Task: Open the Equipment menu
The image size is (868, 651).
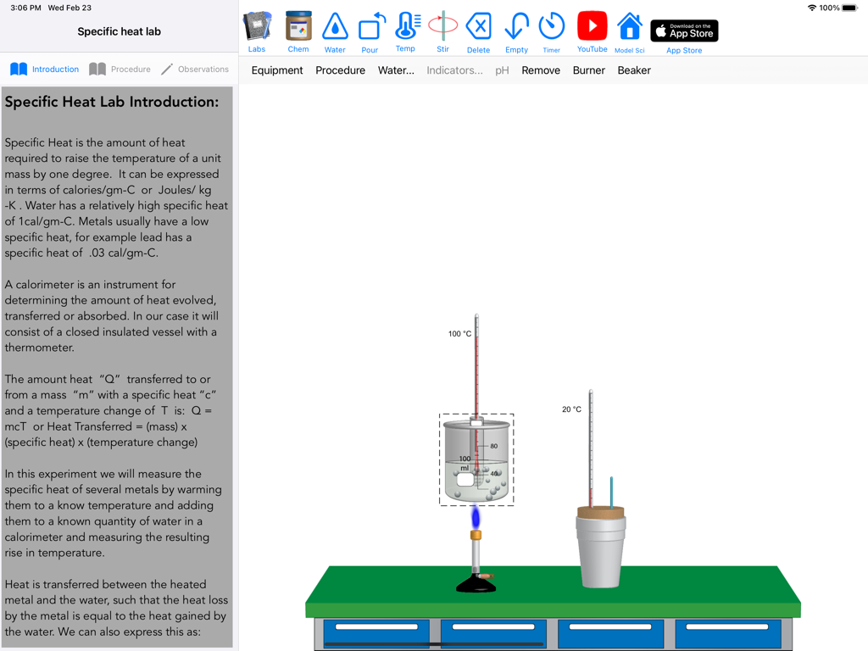Action: (277, 70)
